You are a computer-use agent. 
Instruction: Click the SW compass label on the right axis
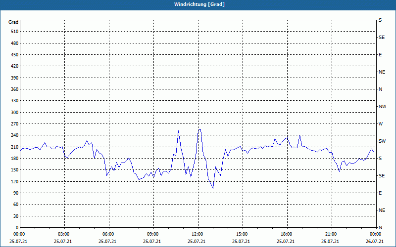pyautogui.click(x=382, y=141)
